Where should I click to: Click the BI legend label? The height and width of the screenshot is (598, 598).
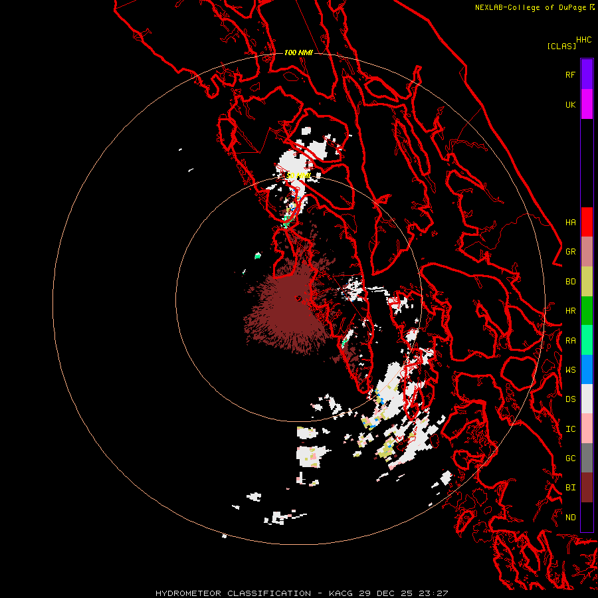tap(570, 488)
